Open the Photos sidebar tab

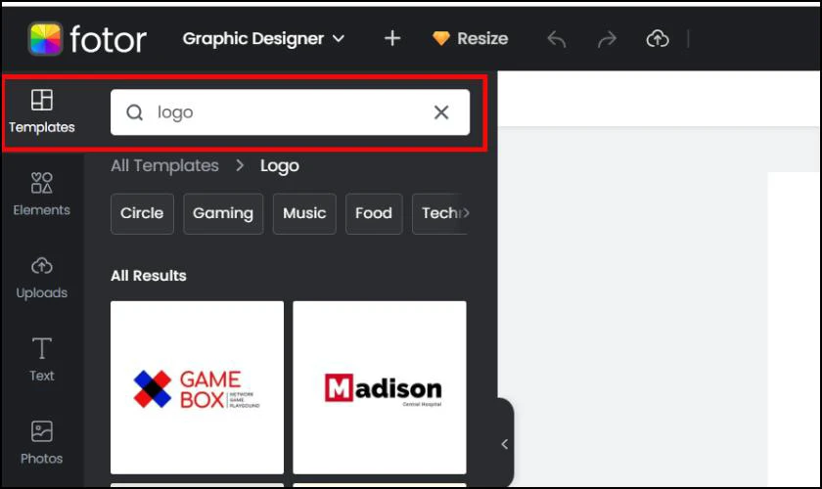[42, 443]
